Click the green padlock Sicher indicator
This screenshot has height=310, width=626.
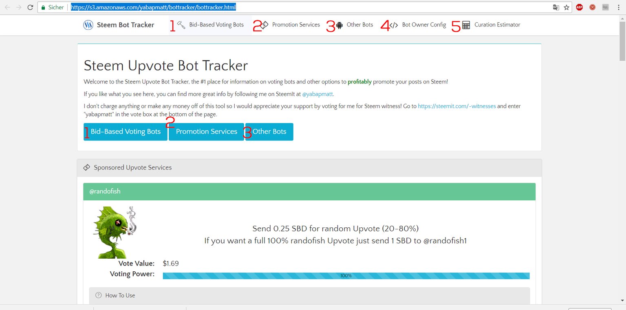(x=53, y=7)
